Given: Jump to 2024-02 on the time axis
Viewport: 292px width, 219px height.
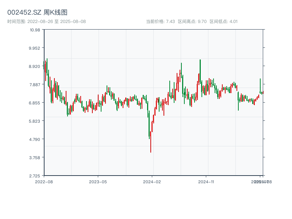Looking at the screenshot, I should tap(152, 181).
